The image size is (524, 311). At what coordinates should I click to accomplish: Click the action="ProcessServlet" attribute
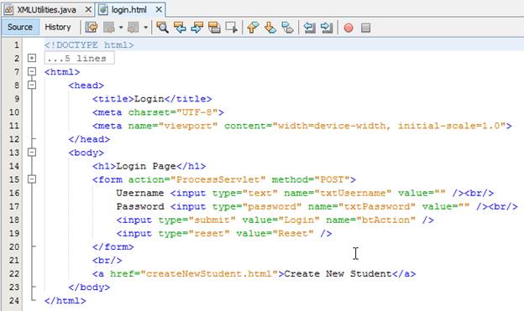pos(196,179)
